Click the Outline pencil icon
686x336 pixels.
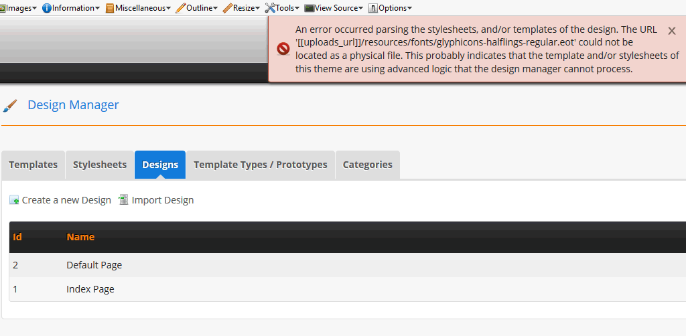coord(181,8)
